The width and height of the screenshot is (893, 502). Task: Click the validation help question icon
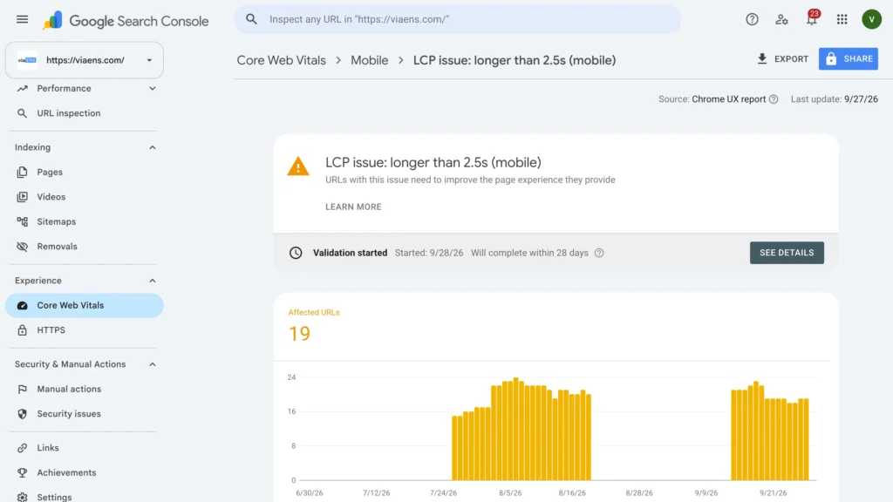click(599, 253)
